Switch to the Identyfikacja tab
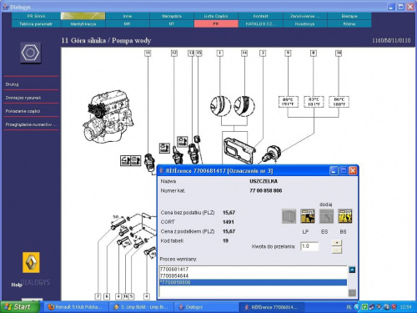This screenshot has width=417, height=313. [x=83, y=24]
